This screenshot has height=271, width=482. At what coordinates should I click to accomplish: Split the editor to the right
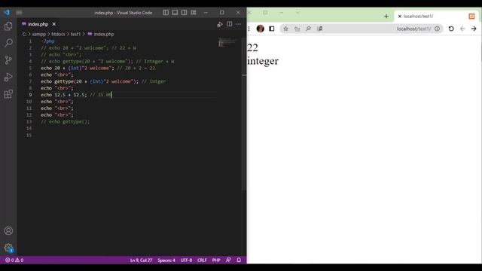click(x=229, y=24)
